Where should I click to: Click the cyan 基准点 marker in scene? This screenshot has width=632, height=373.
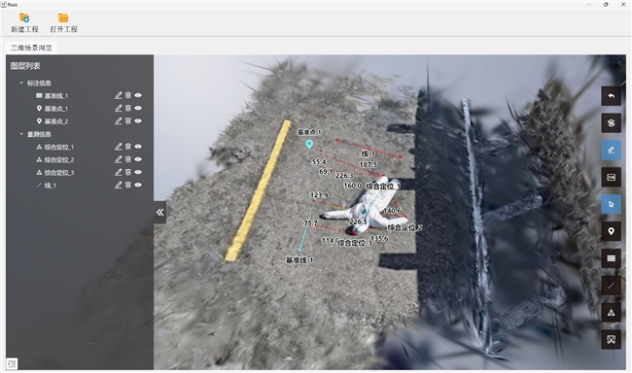pyautogui.click(x=309, y=144)
